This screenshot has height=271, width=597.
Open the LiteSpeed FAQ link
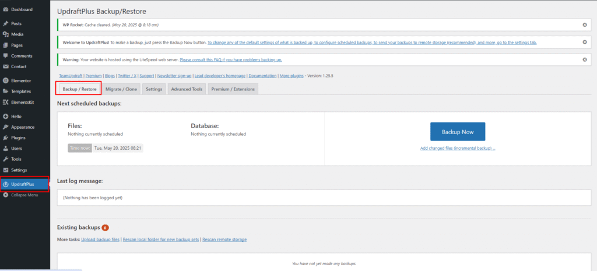(231, 60)
